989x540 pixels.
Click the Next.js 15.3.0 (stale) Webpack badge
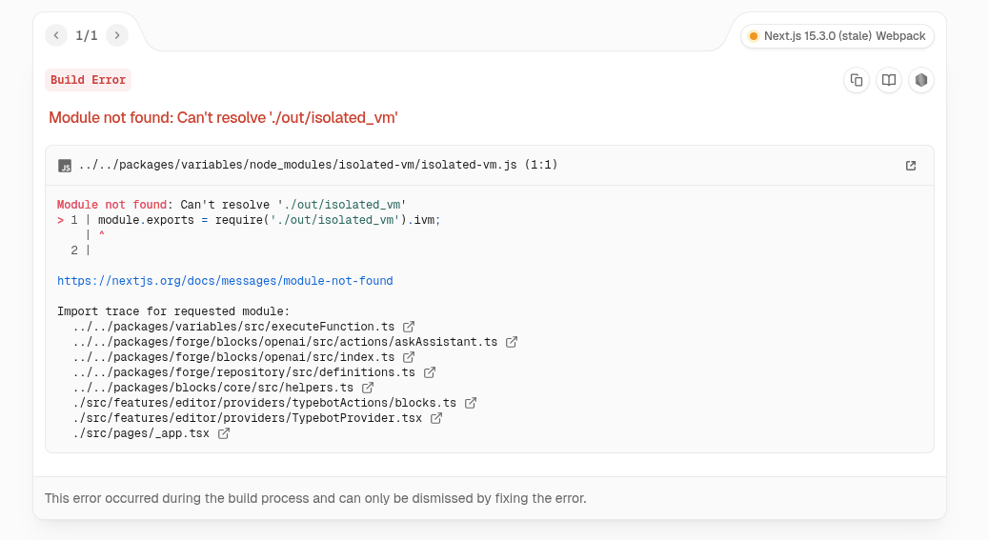coord(837,36)
